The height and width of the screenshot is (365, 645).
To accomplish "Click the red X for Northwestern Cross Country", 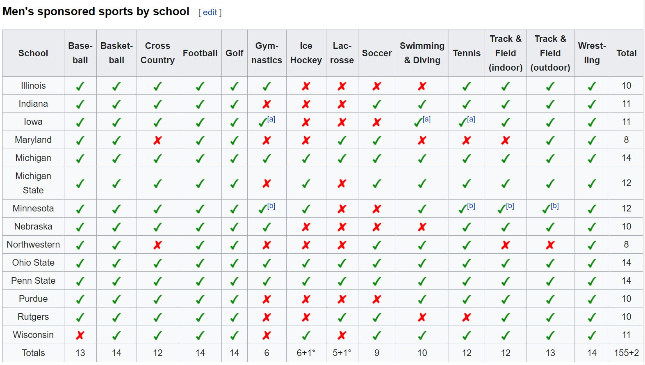I will coord(157,245).
